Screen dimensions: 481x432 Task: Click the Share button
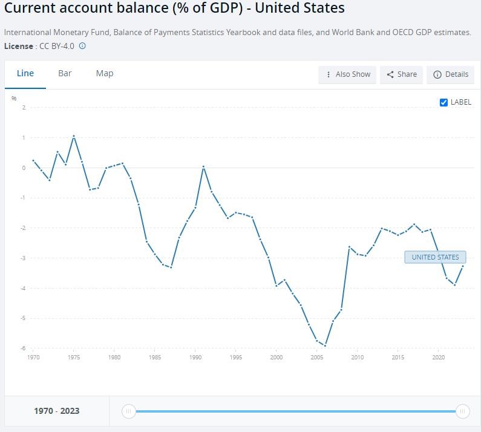coord(402,74)
